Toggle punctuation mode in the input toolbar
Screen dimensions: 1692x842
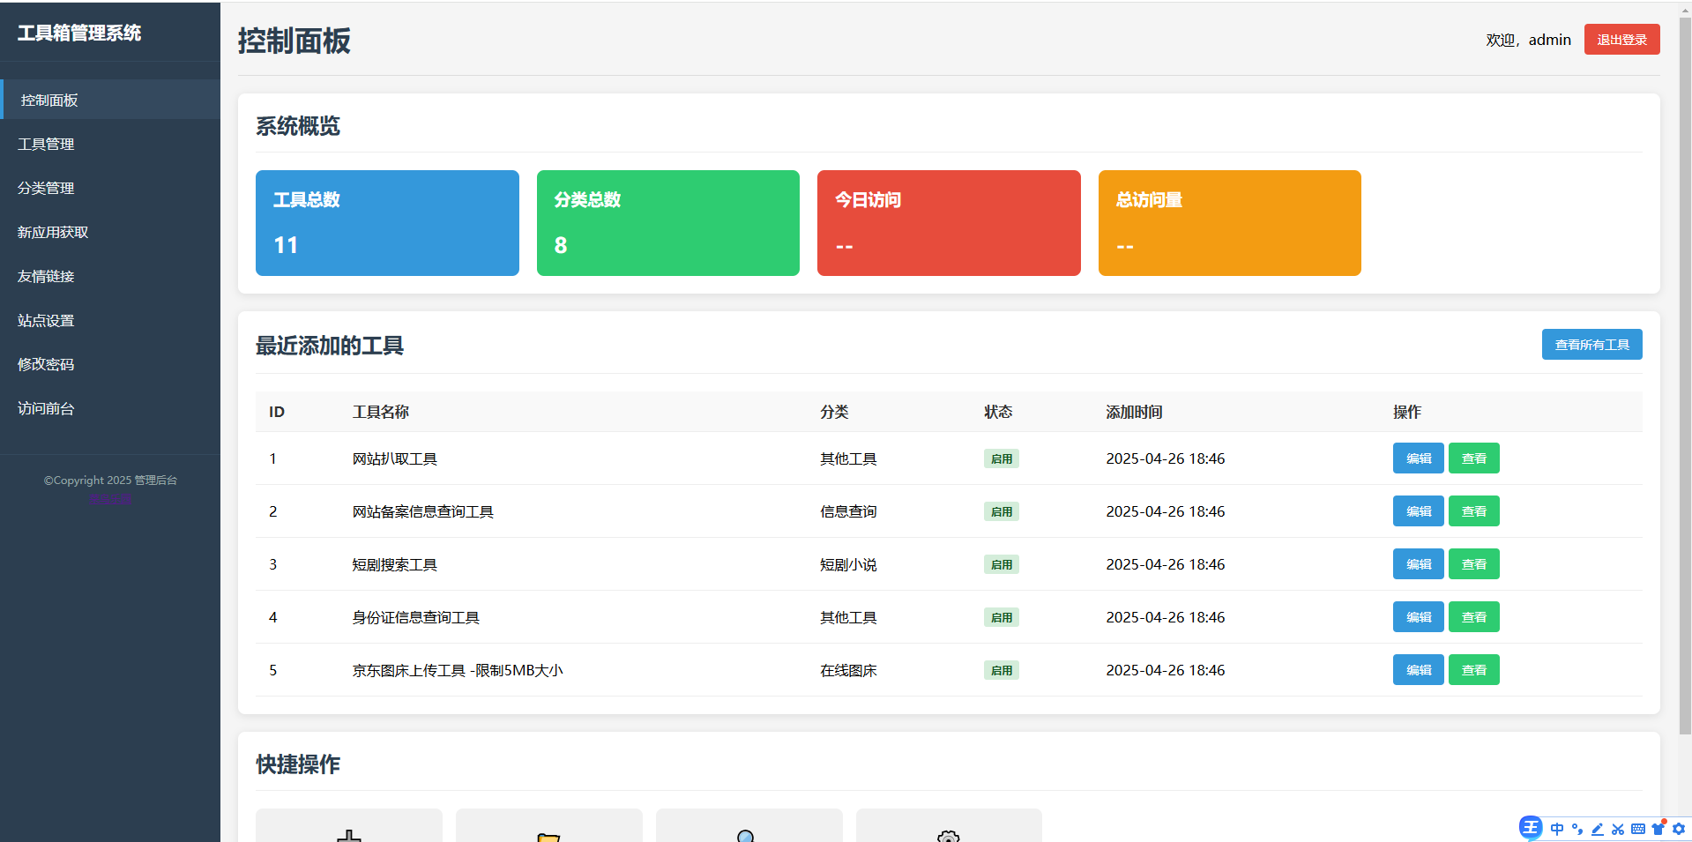coord(1577,829)
